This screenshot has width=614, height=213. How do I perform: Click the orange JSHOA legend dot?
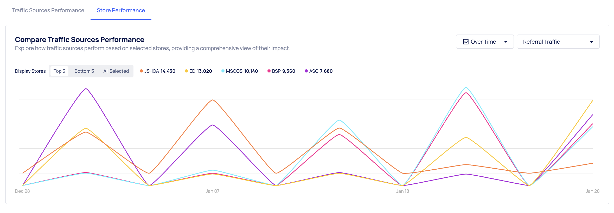click(x=141, y=71)
